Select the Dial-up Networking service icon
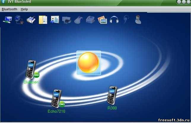191x123 pixels. (19, 20)
